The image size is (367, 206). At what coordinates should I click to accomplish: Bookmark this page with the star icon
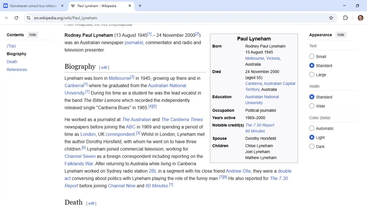point(331,18)
